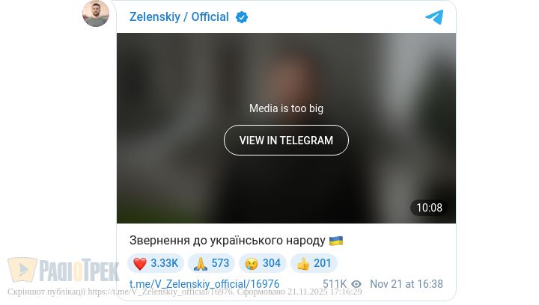Screen dimensions: 539x305
Task: Click the VIEW IN TELEGRAM button
Action: tap(286, 141)
